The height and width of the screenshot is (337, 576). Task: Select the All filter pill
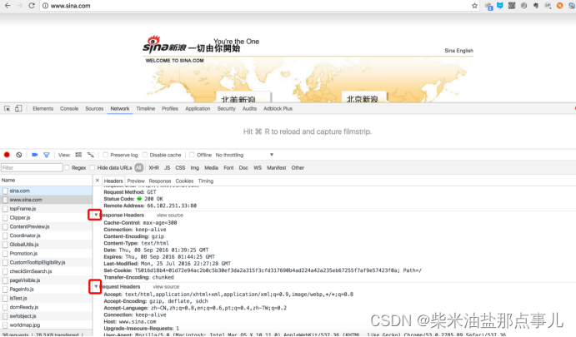coord(139,167)
